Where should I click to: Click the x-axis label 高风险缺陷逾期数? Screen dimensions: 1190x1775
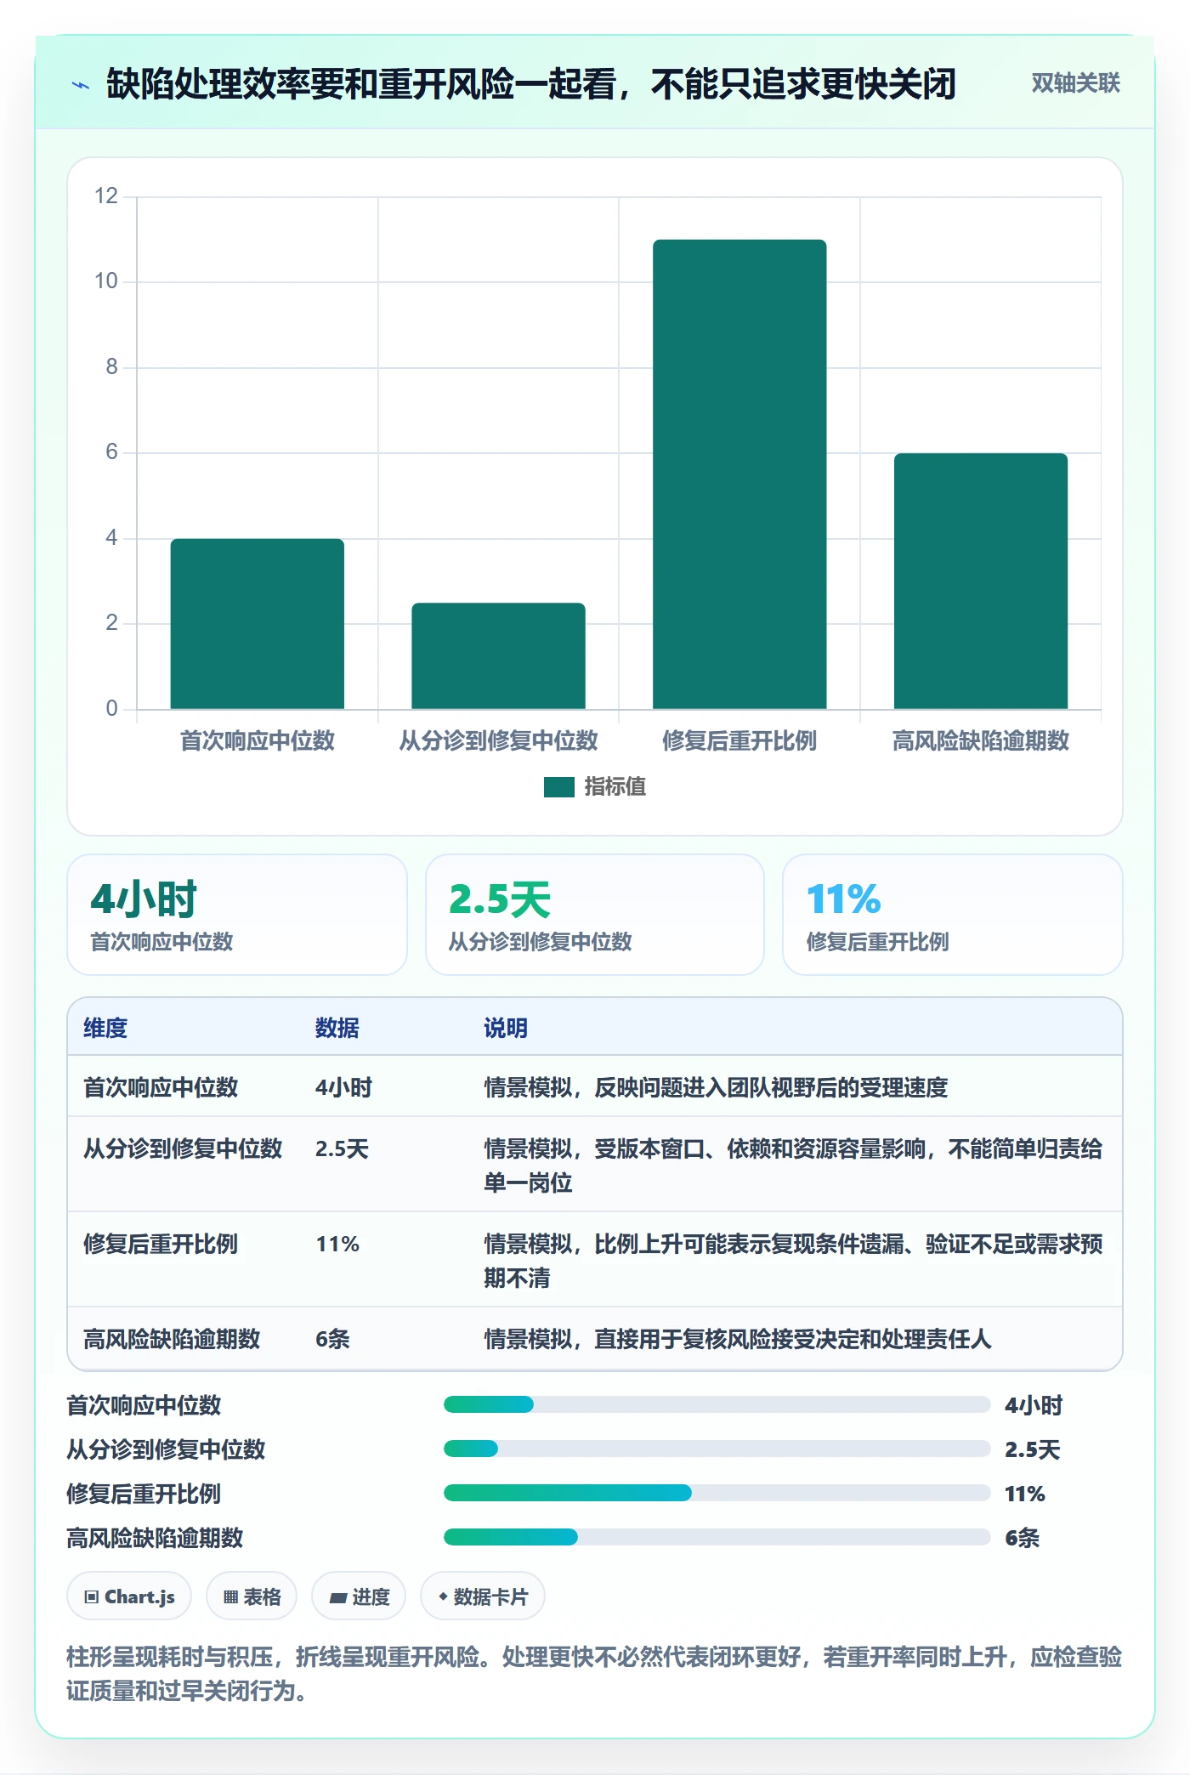point(981,740)
